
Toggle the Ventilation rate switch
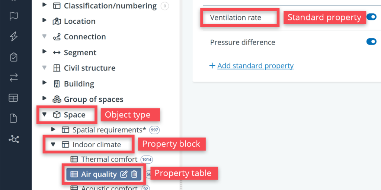coord(371,17)
